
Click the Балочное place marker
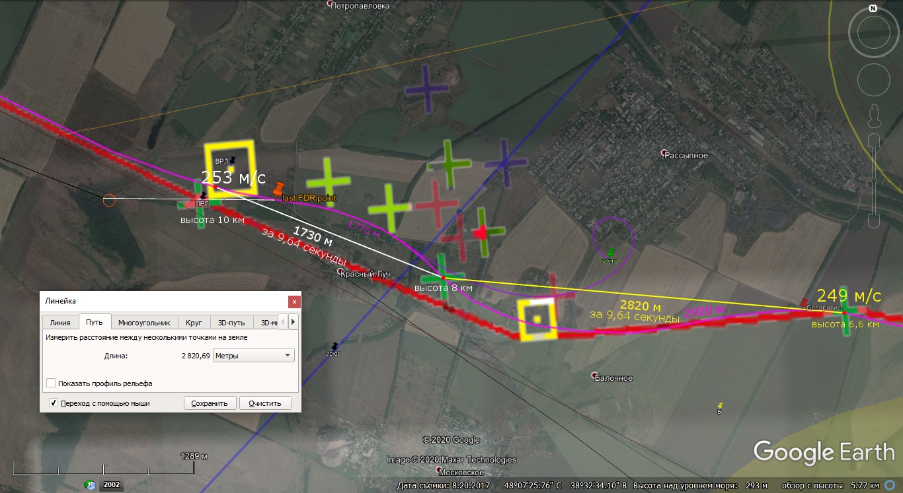pyautogui.click(x=594, y=375)
